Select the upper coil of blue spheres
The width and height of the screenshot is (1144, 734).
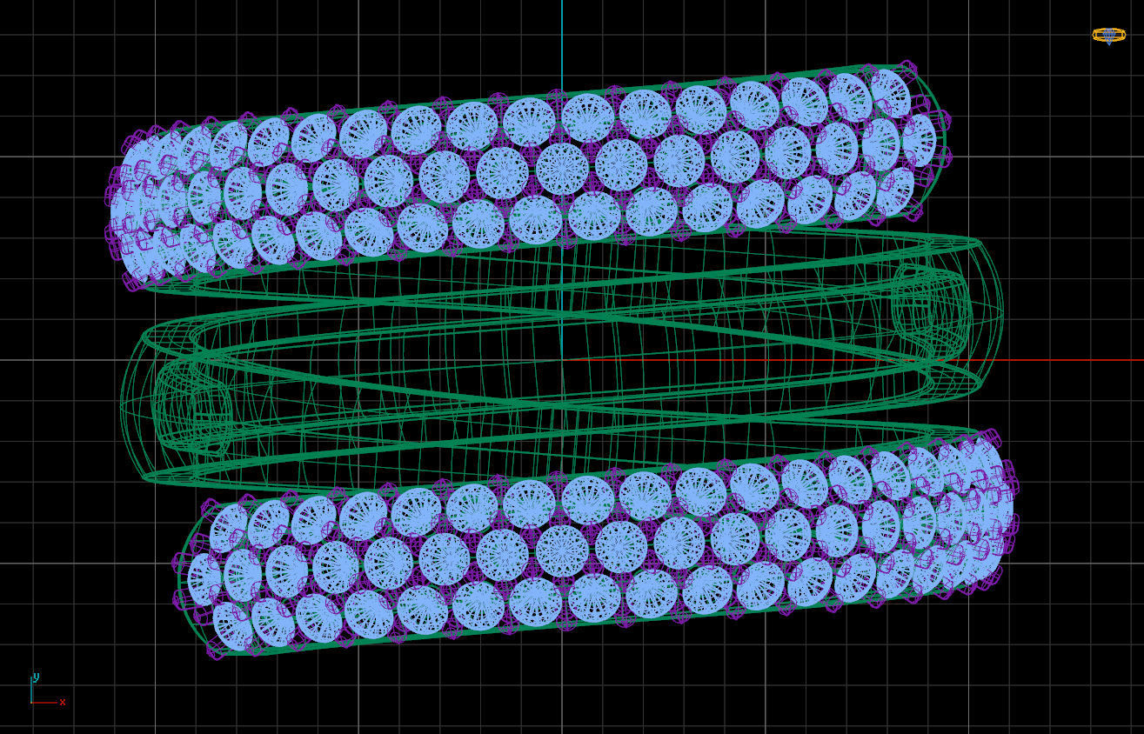click(x=530, y=177)
